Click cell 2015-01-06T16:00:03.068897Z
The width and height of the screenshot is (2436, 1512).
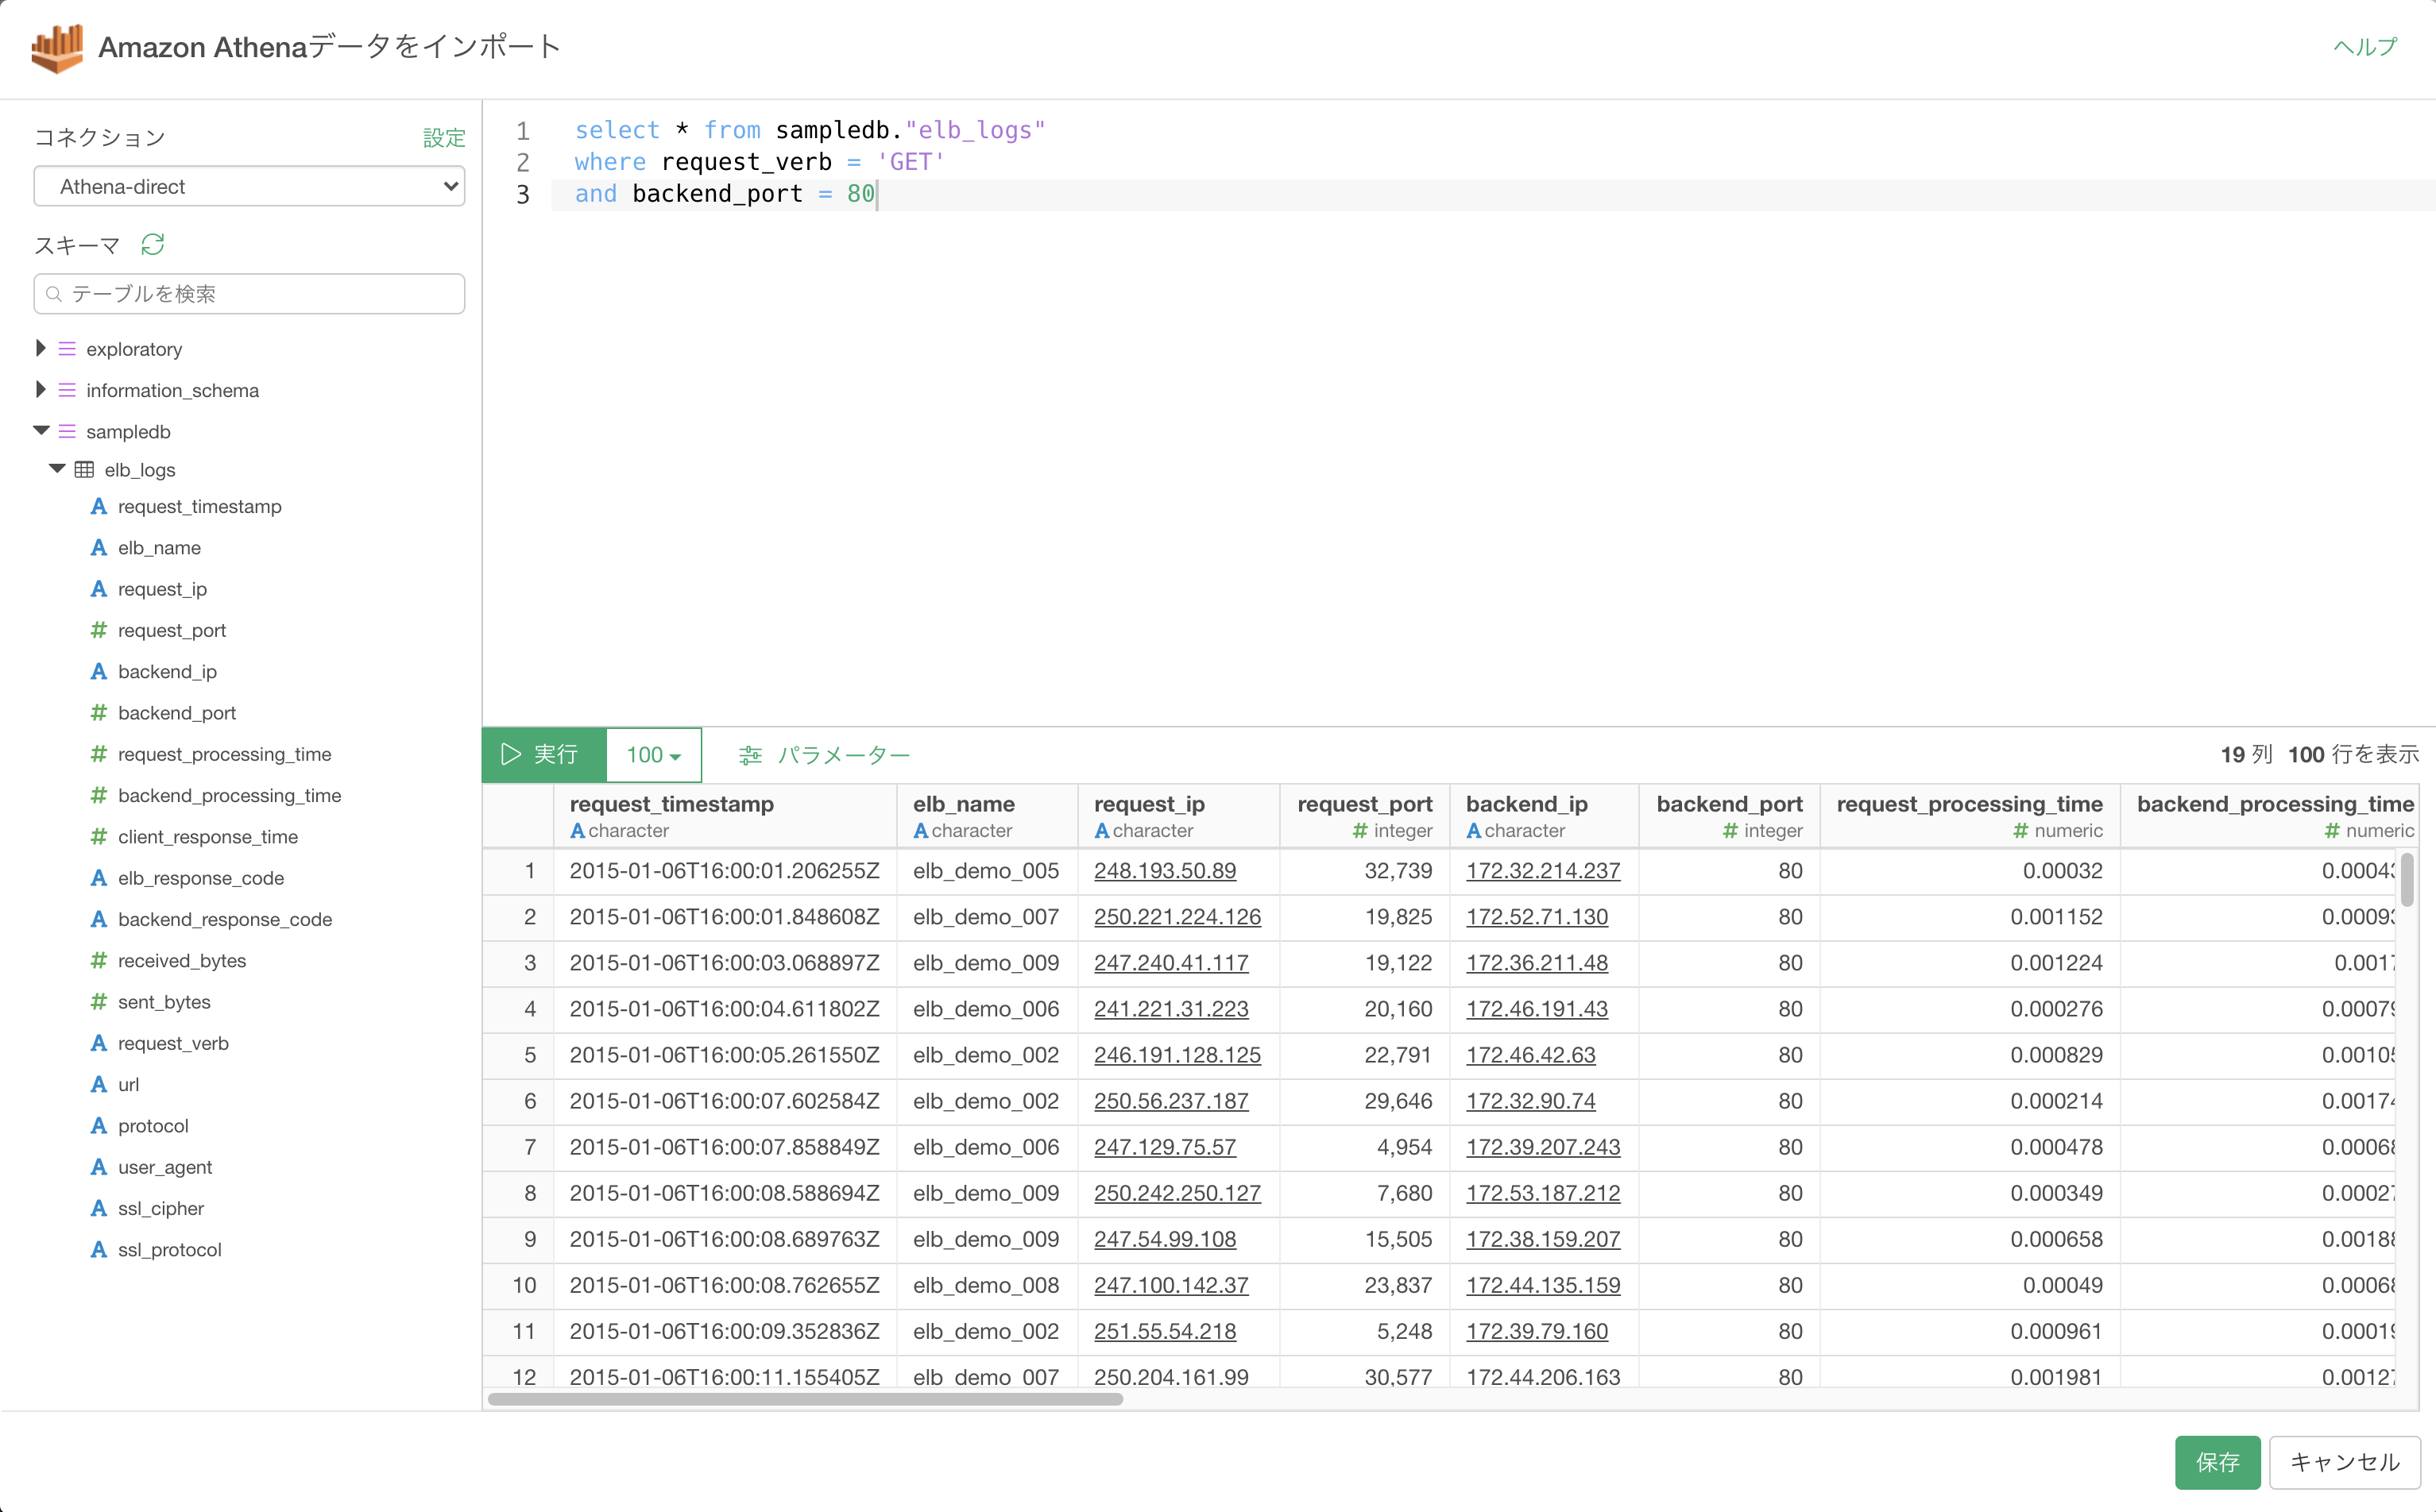click(x=725, y=963)
